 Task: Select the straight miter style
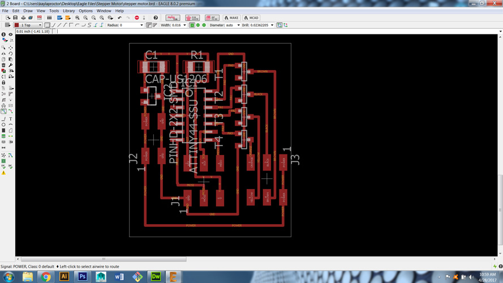[x=155, y=25]
